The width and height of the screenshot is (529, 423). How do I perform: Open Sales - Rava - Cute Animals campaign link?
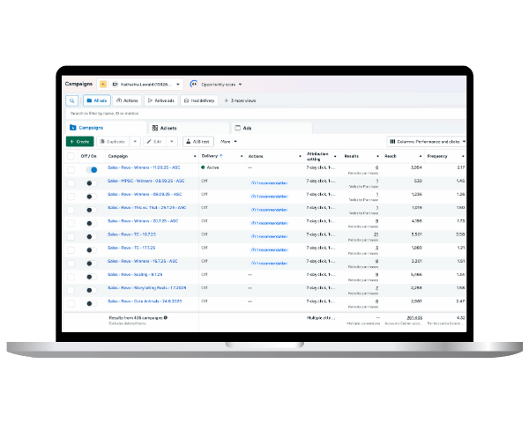pyautogui.click(x=145, y=301)
